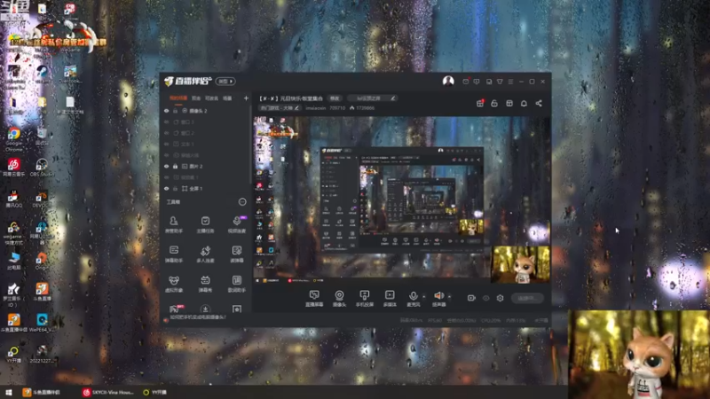The image size is (710, 399).
Task: Open the 歌词助手 lyrics tool
Action: [x=237, y=284]
